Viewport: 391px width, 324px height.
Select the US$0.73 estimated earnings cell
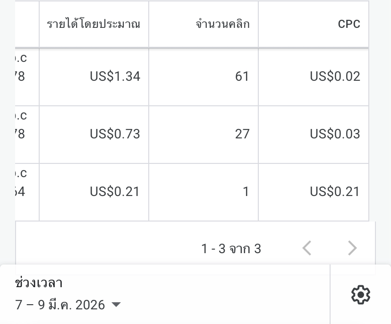click(115, 134)
